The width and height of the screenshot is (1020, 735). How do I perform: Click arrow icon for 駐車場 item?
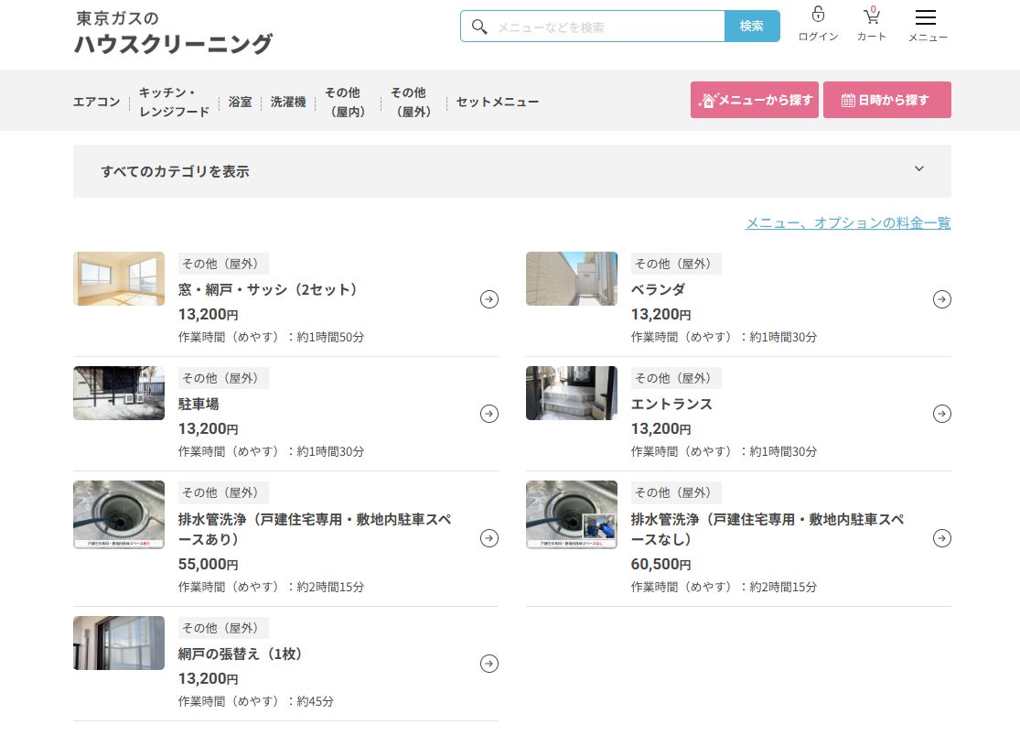[489, 414]
